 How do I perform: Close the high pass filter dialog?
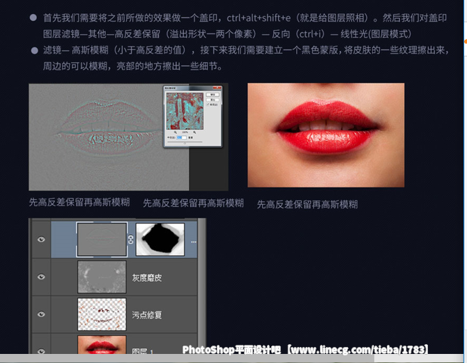(x=217, y=88)
